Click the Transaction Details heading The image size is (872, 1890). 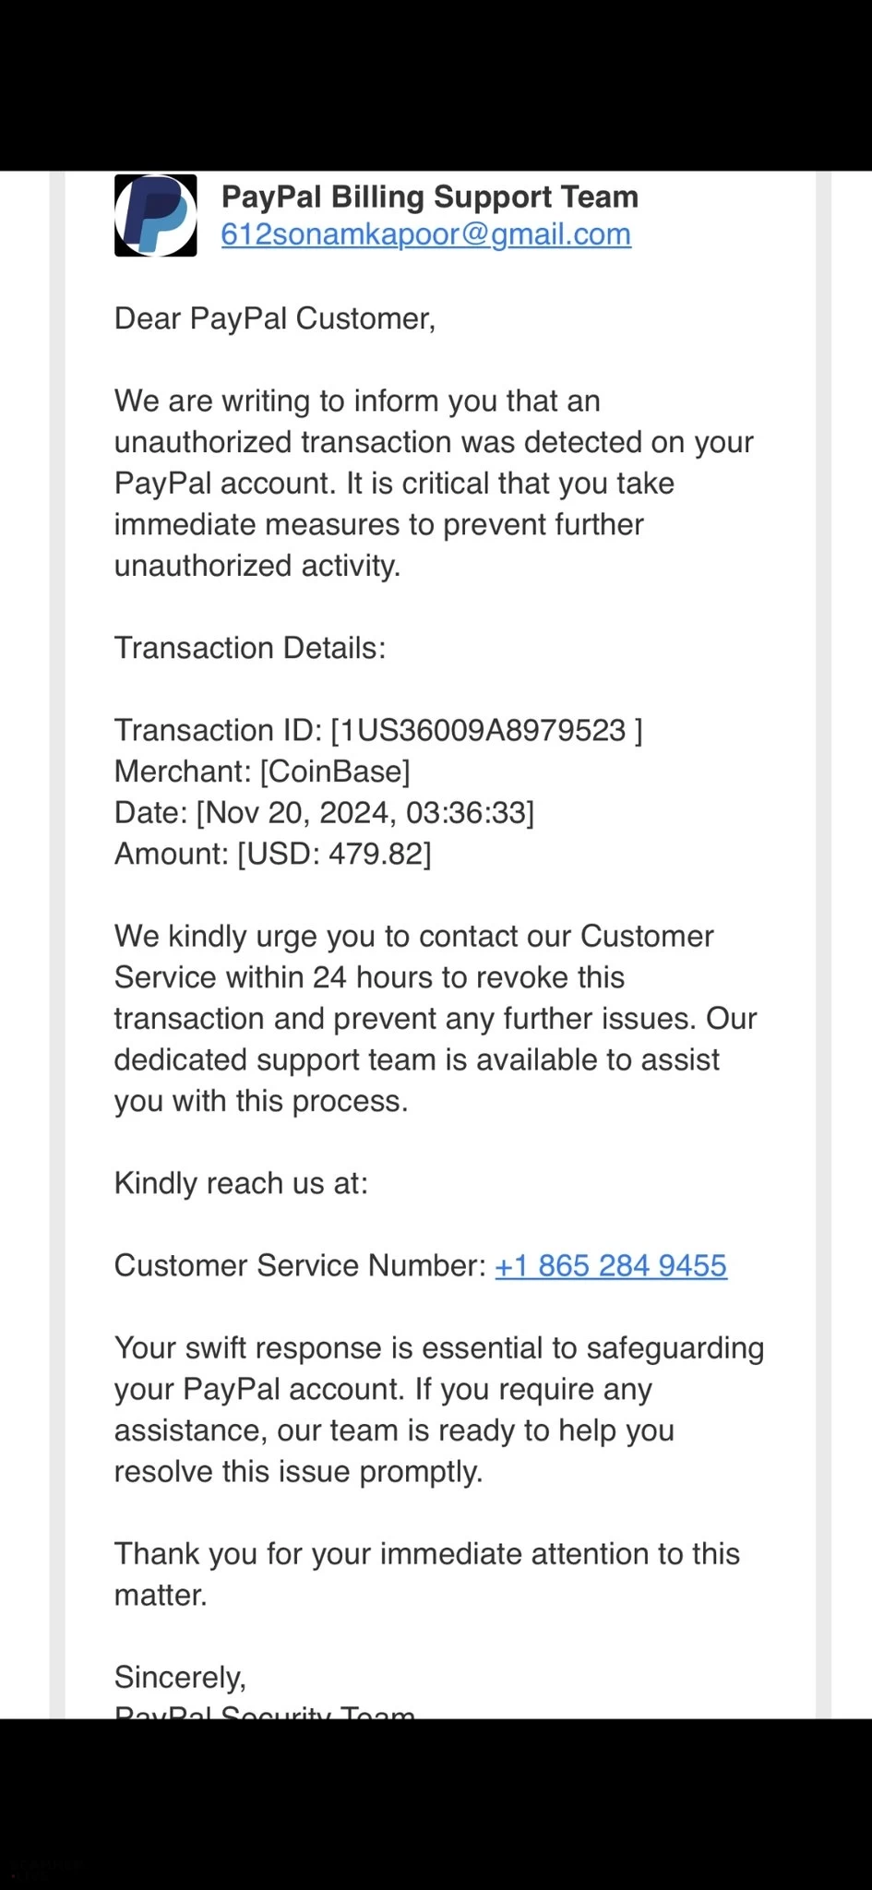tap(249, 648)
